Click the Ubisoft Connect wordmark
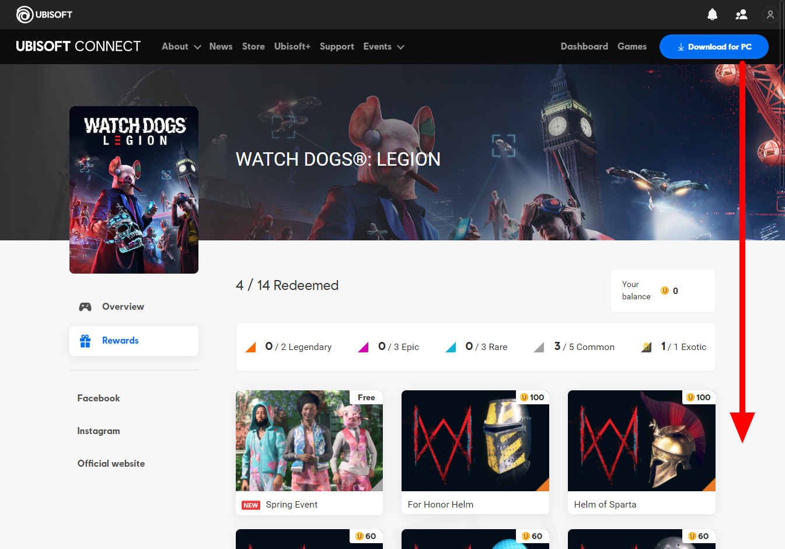The width and height of the screenshot is (785, 549). click(x=78, y=47)
